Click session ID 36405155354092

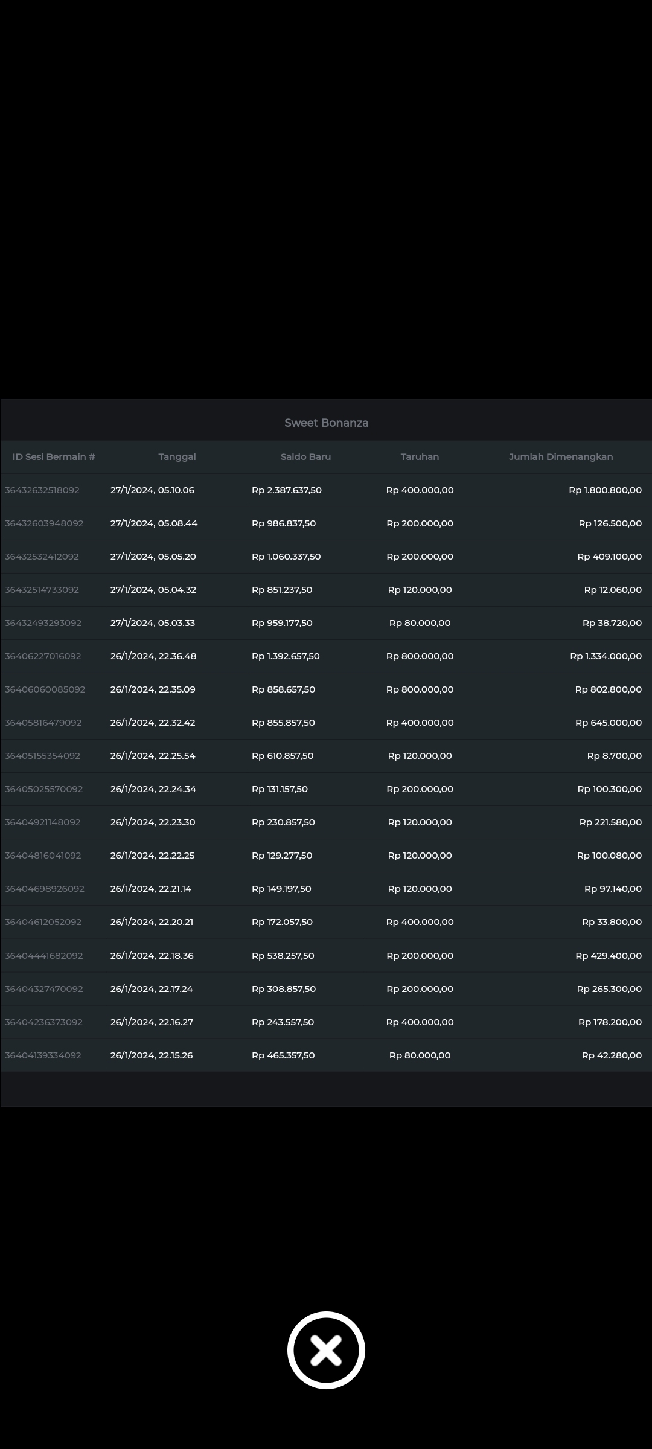42,756
